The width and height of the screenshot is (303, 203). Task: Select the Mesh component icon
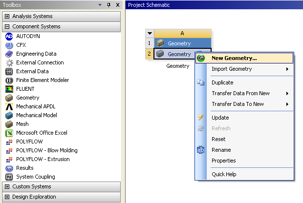tap(9, 124)
